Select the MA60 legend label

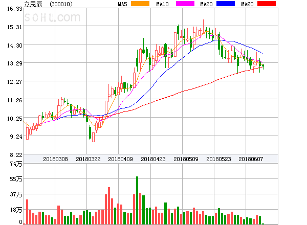(247, 4)
